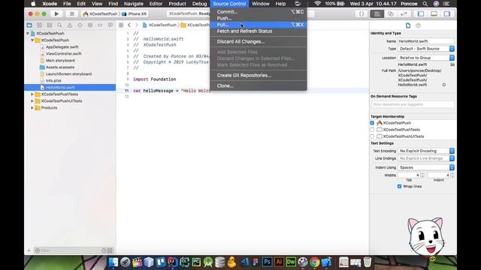Show the Project navigator

pyautogui.click(x=29, y=25)
